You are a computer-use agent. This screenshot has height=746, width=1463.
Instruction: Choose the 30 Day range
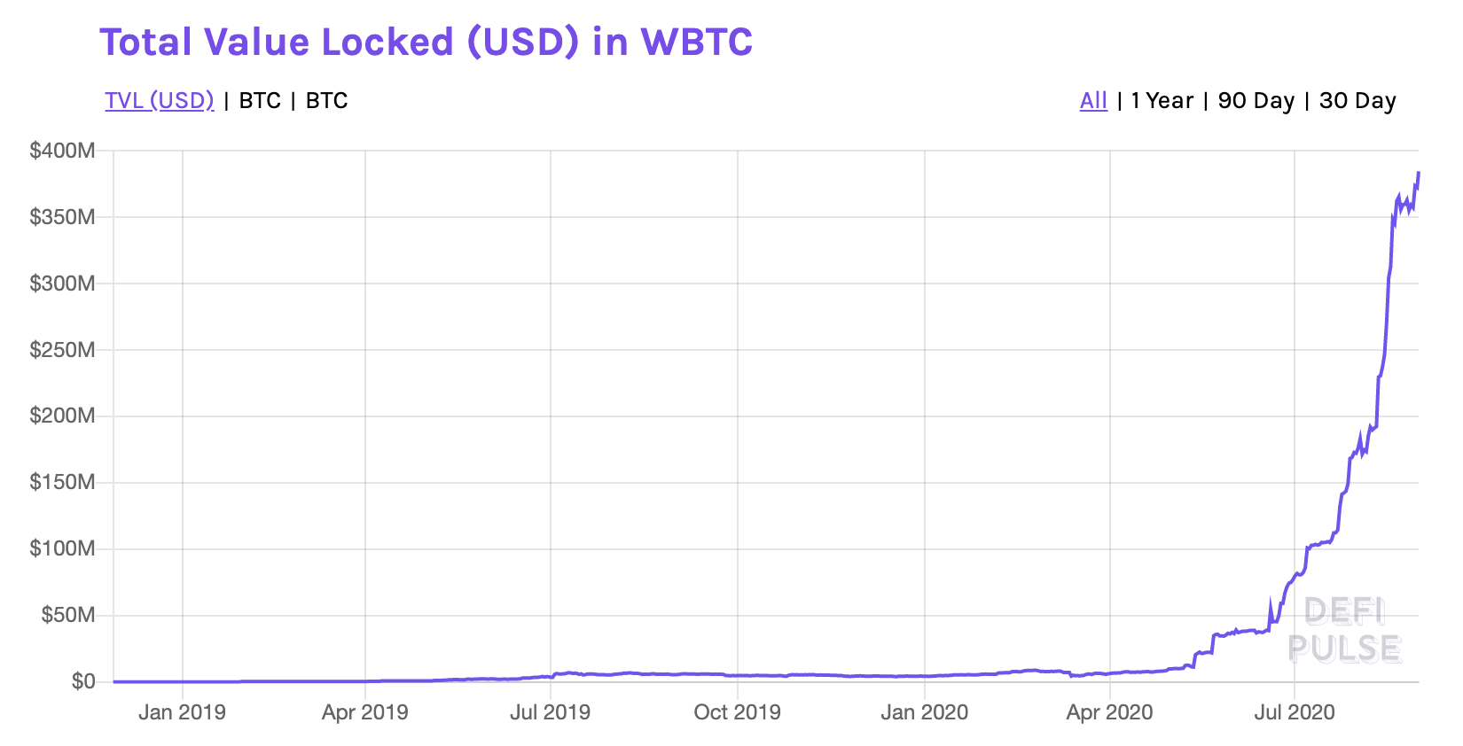point(1357,101)
